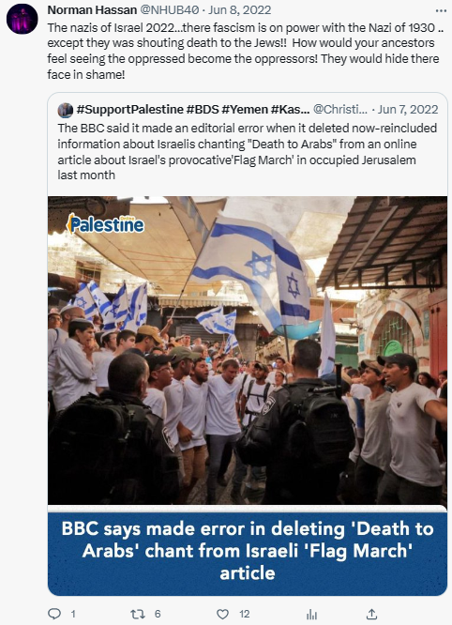Click the Palestine Online logo on image

tap(106, 223)
